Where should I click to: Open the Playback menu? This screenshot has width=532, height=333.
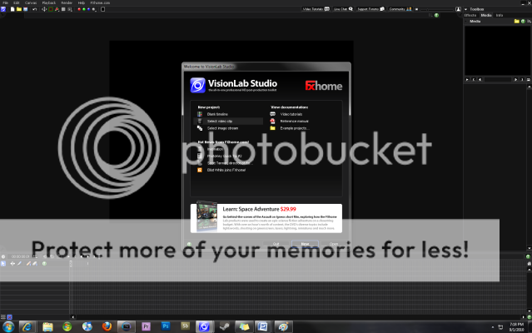click(49, 2)
